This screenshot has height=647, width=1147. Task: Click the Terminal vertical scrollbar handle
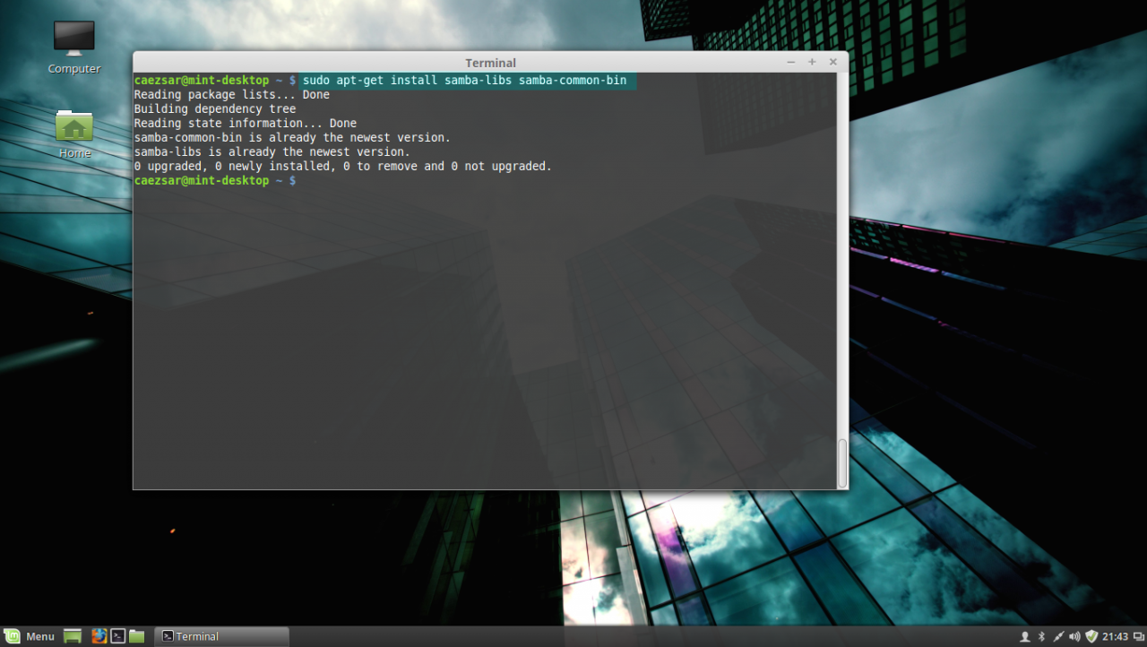[842, 463]
